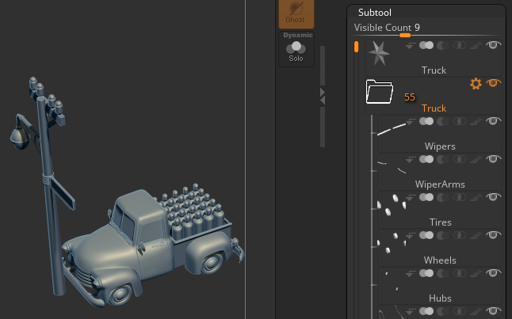Set subtraction mode on WiperArms row

[442, 159]
